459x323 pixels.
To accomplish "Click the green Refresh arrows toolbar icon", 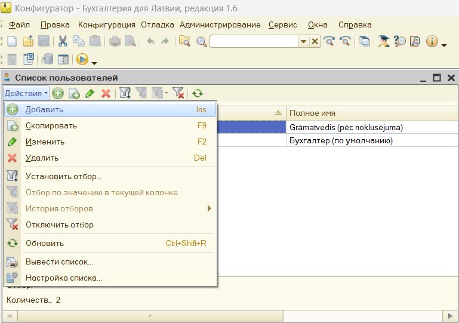I will pos(197,93).
